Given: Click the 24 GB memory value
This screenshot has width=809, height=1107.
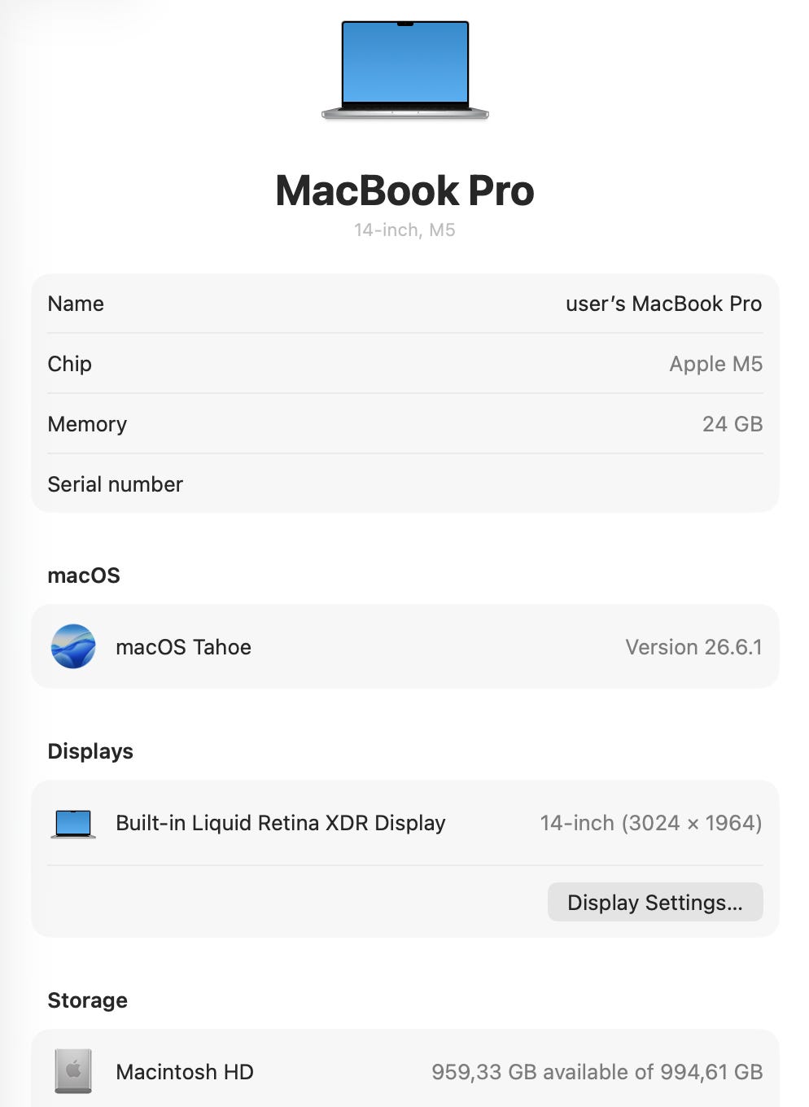Looking at the screenshot, I should tap(732, 424).
